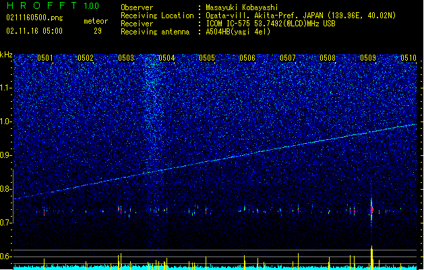Click the 'Observer' label

[x=137, y=7]
